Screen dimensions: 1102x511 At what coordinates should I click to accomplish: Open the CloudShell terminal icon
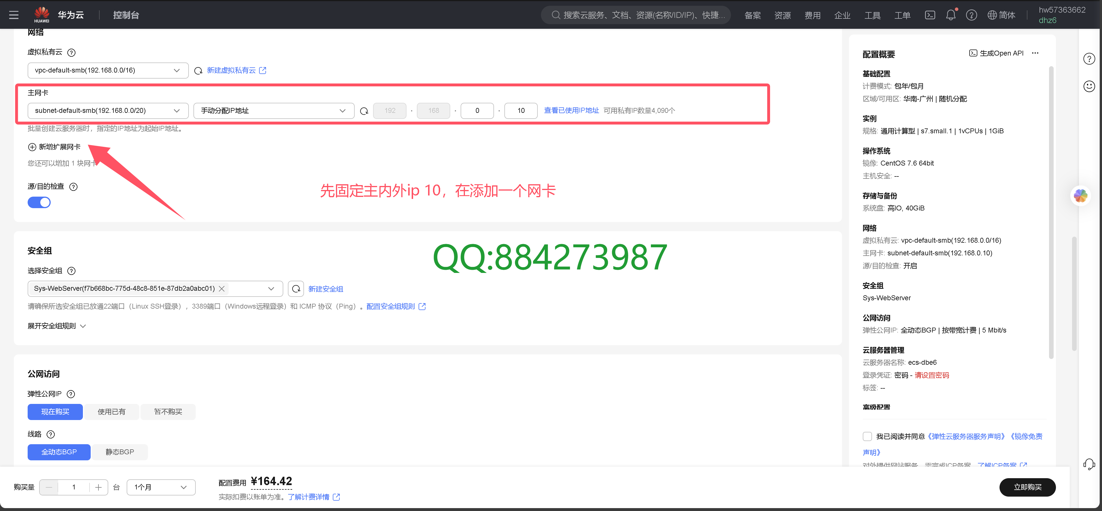pyautogui.click(x=930, y=15)
